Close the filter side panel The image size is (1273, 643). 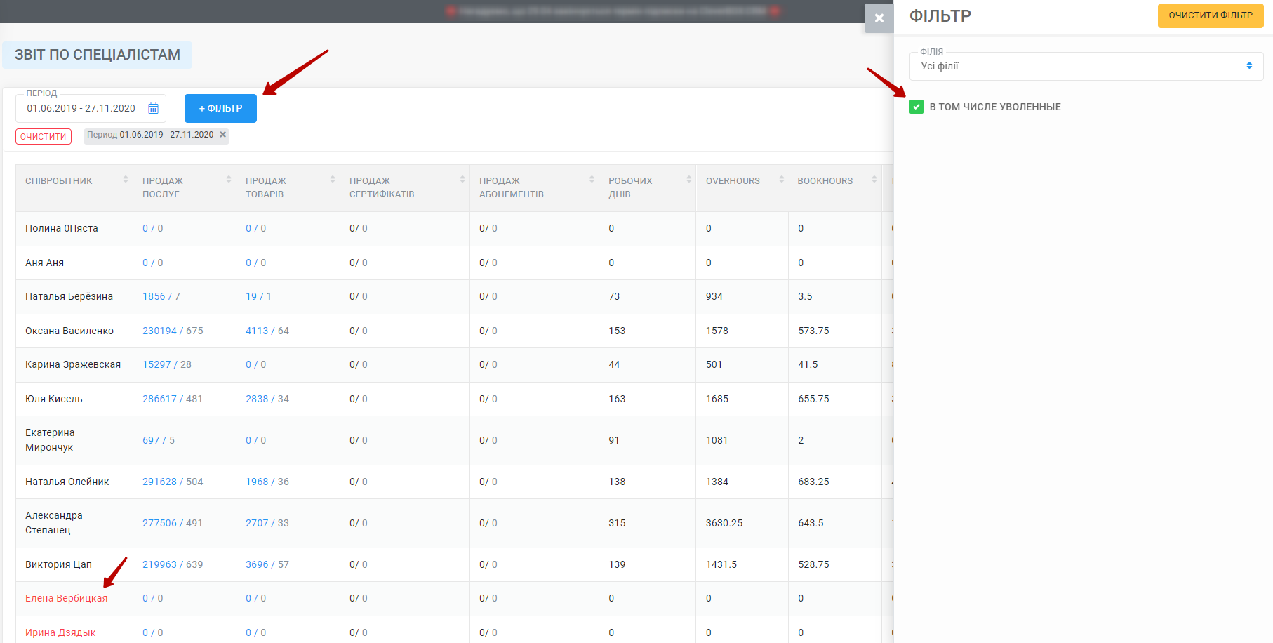click(x=879, y=18)
